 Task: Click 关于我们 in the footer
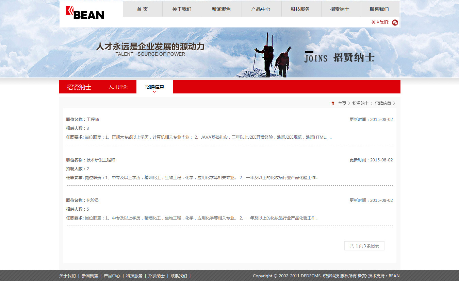[67, 276]
